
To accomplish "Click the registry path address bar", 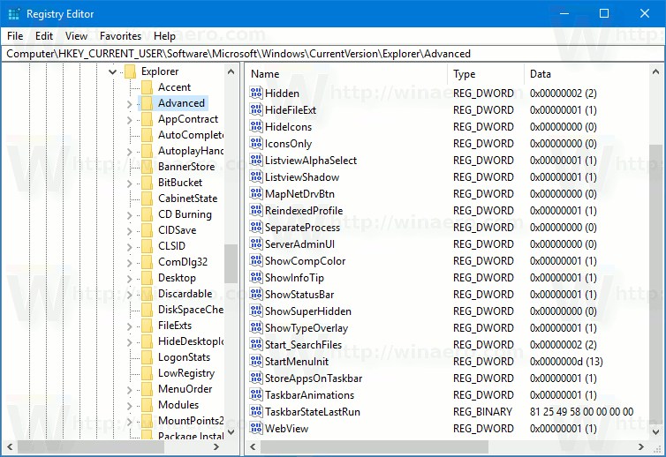I will click(333, 54).
